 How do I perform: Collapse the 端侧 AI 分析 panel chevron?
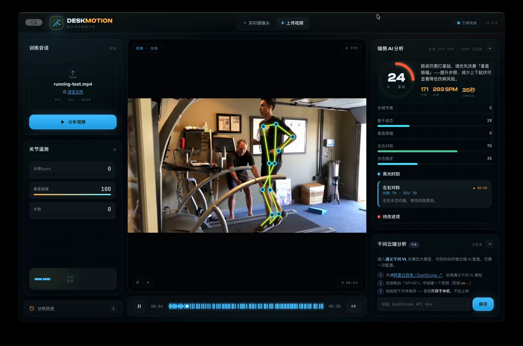pyautogui.click(x=489, y=49)
